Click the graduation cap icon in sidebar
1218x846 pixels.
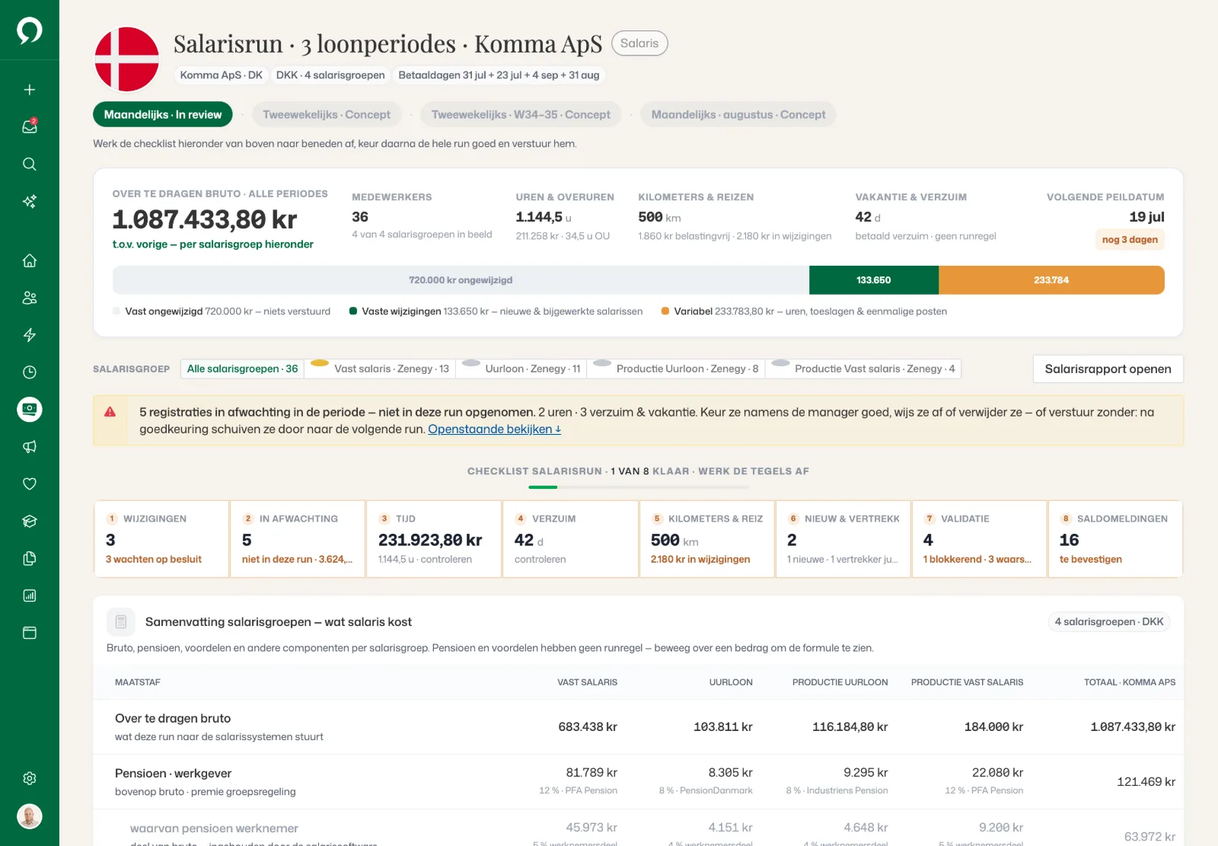tap(30, 521)
